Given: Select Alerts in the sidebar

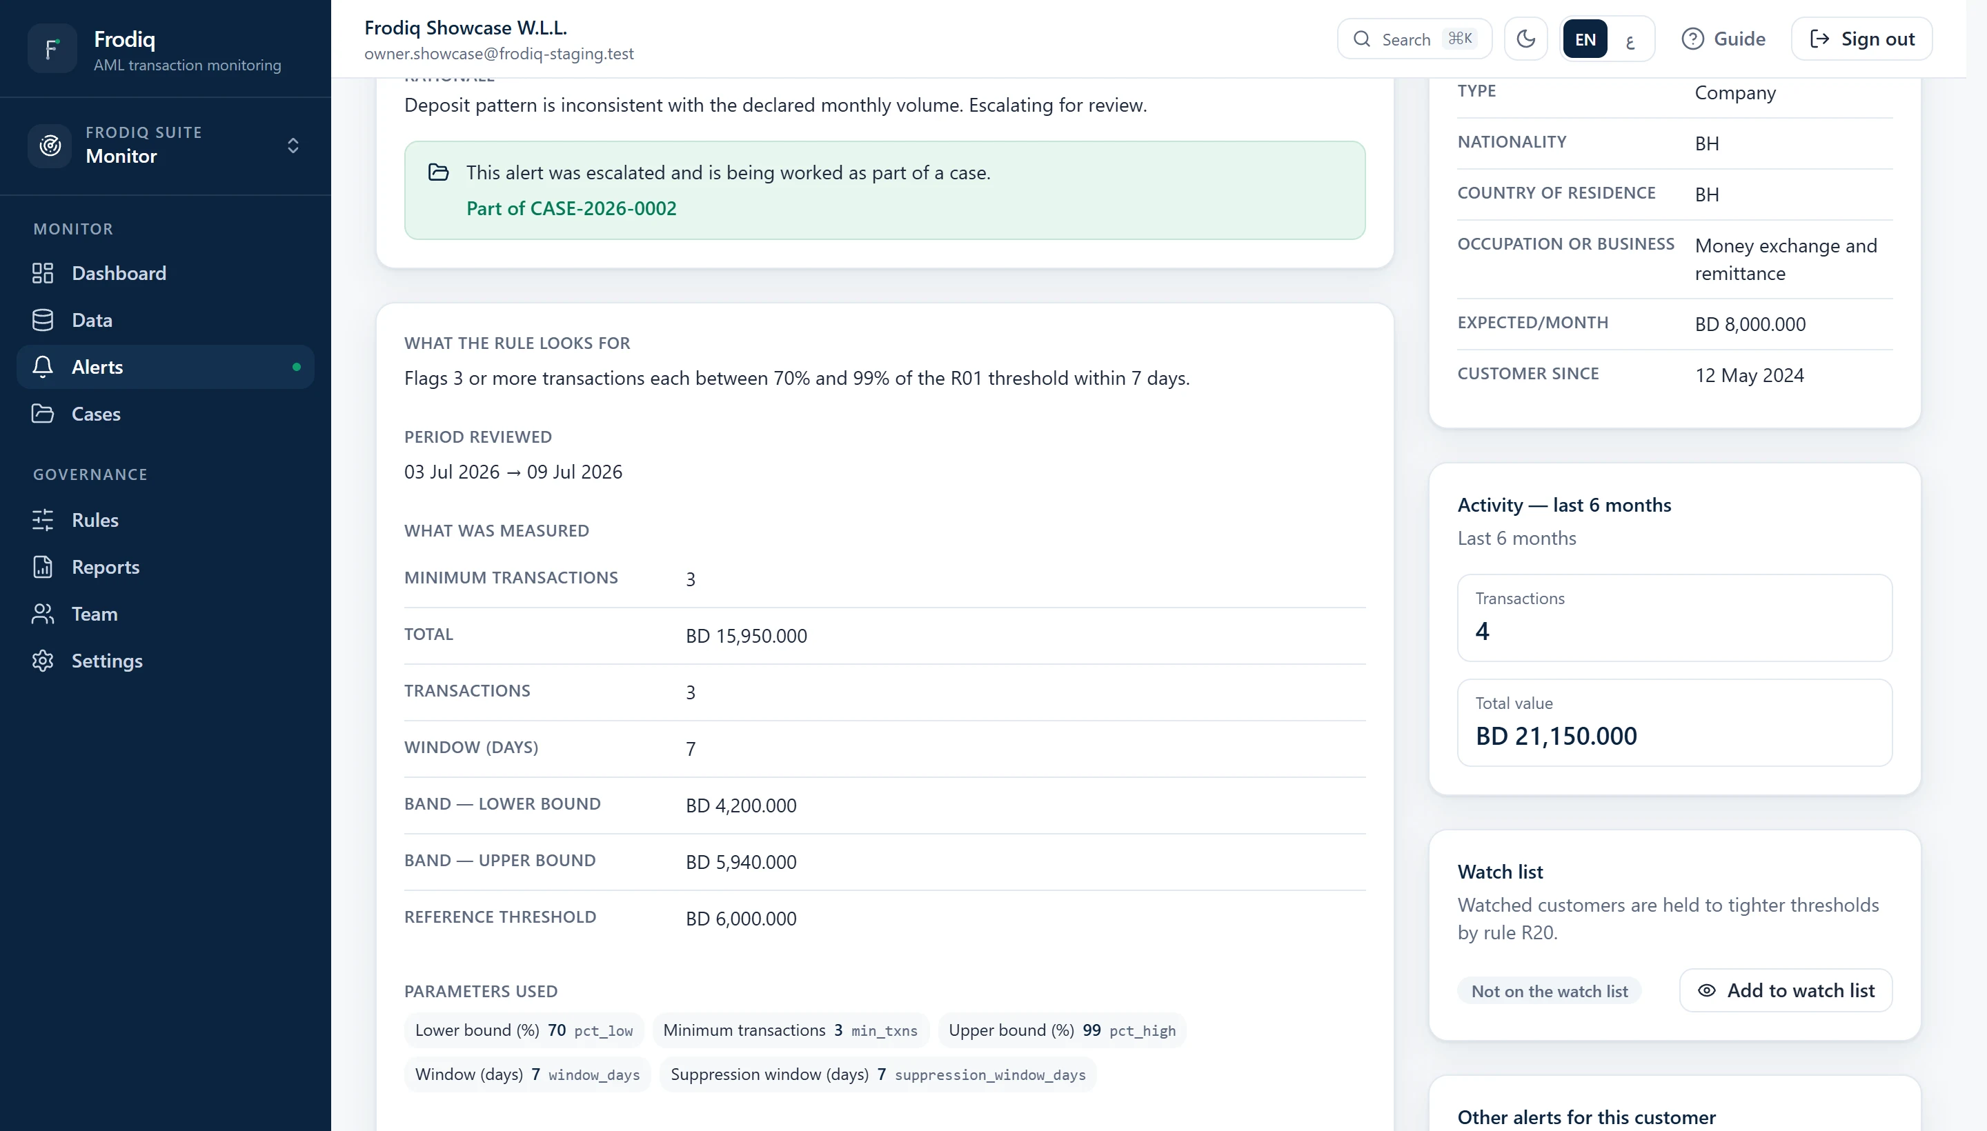Looking at the screenshot, I should [166, 367].
